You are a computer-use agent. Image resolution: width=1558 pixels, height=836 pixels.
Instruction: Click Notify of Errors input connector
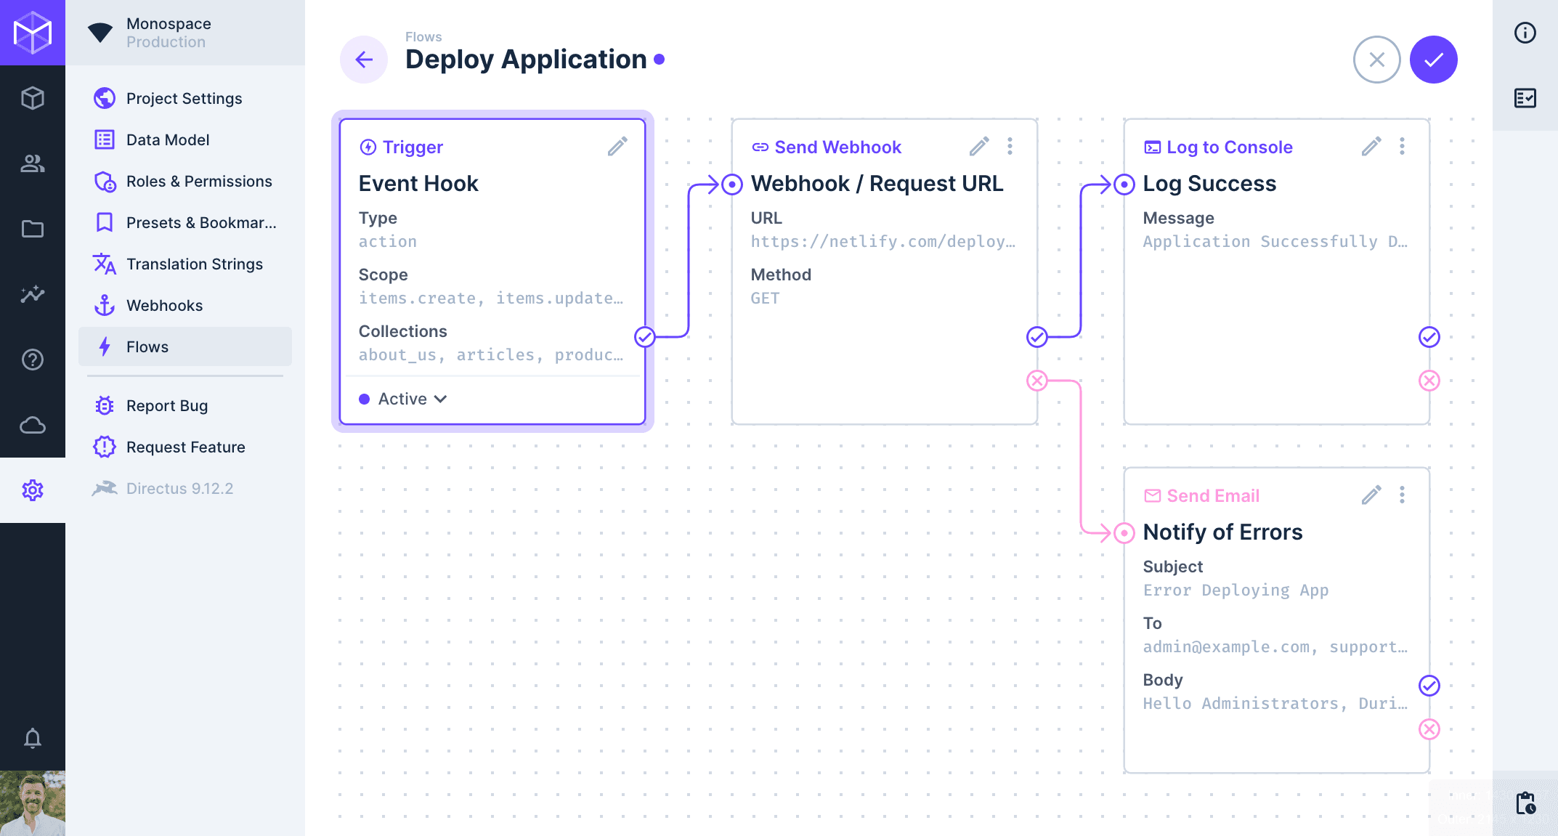(x=1124, y=533)
